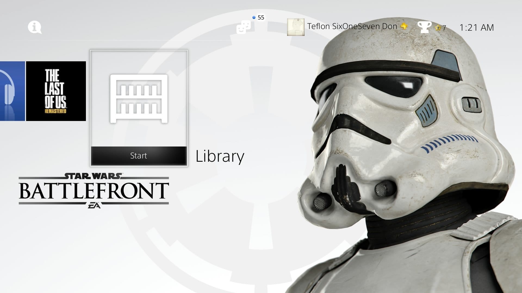Click the trophy level star showing 7
Viewport: 522px width, 293px height.
tap(440, 28)
